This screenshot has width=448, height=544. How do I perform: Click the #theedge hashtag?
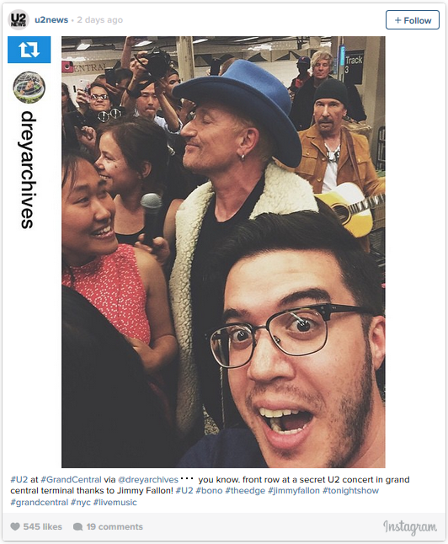[245, 491]
